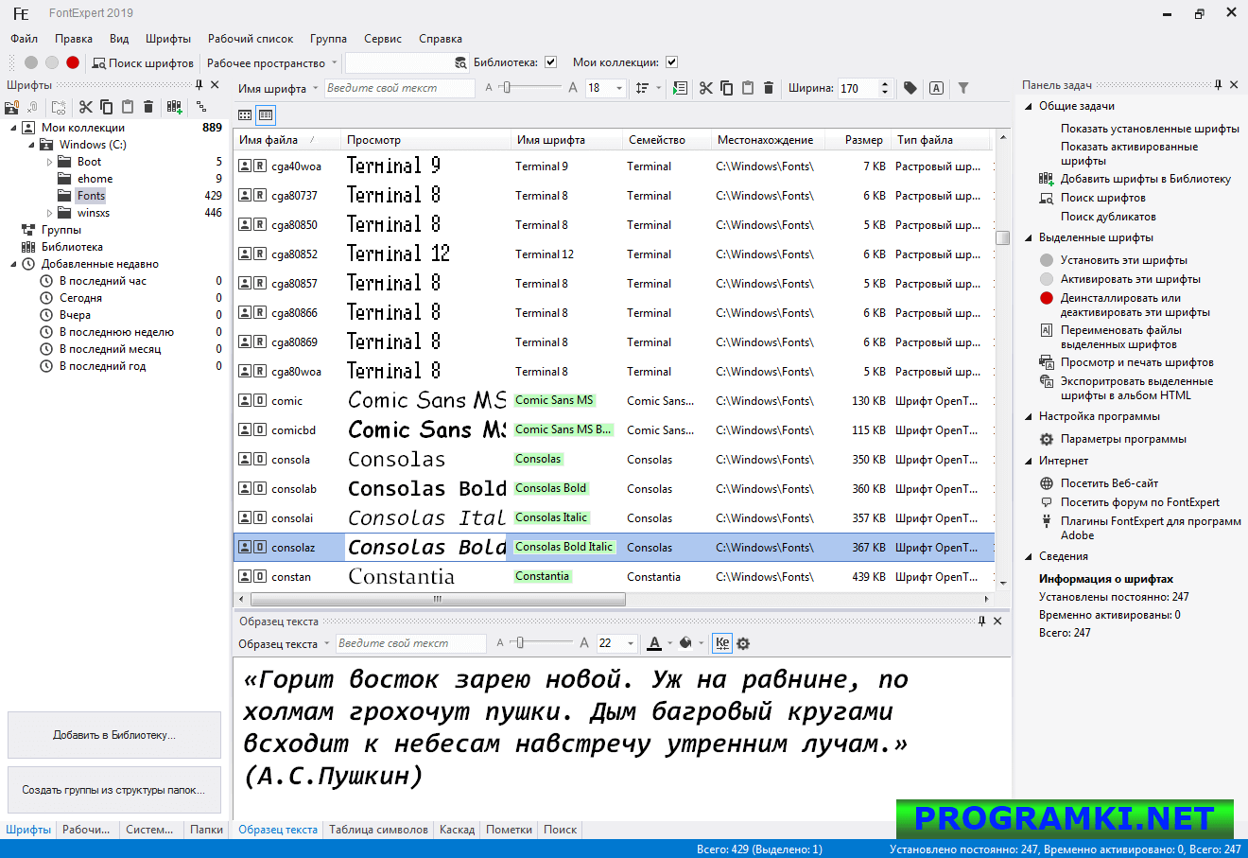Viewport: 1248px width, 858px height.
Task: Click the green arrow list icon in font toolbar
Action: (680, 88)
